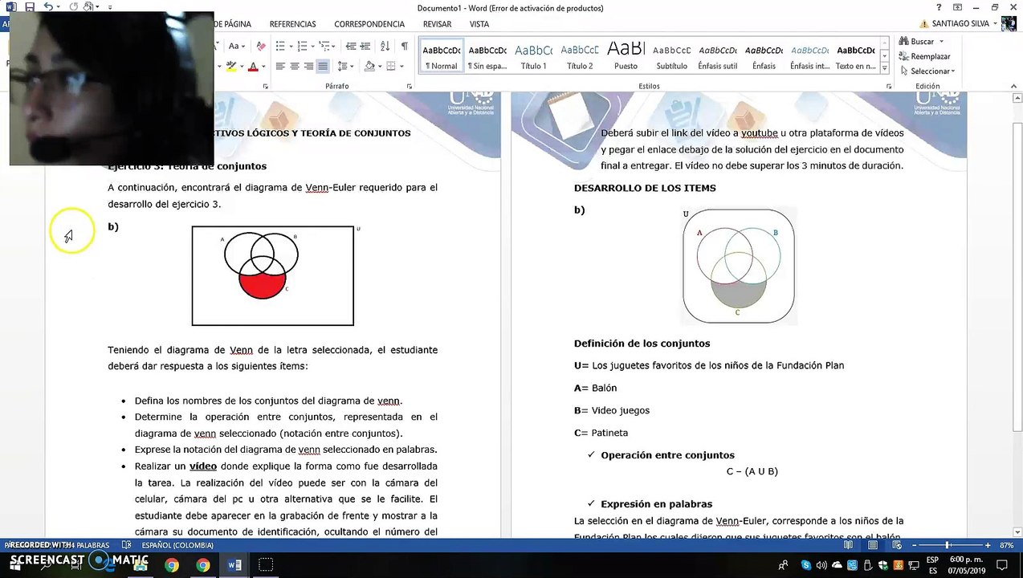Click the Reemplazar button
The width and height of the screenshot is (1023, 578).
click(x=924, y=56)
